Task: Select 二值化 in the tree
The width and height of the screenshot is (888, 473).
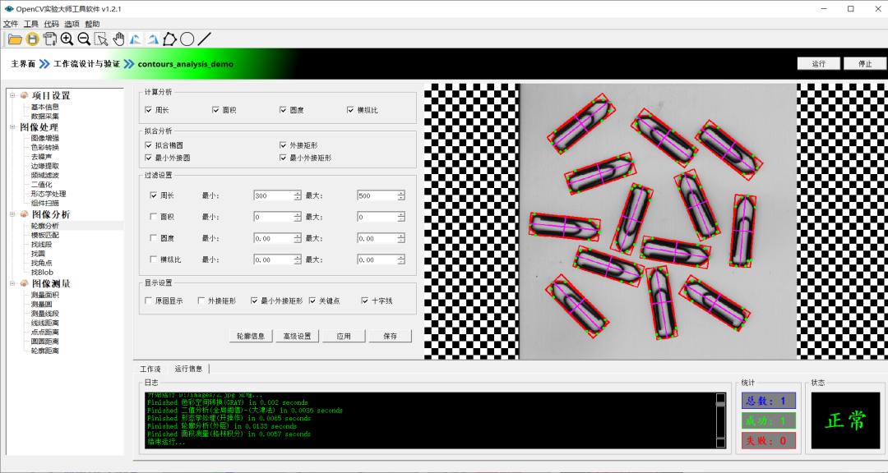Action: pyautogui.click(x=41, y=185)
